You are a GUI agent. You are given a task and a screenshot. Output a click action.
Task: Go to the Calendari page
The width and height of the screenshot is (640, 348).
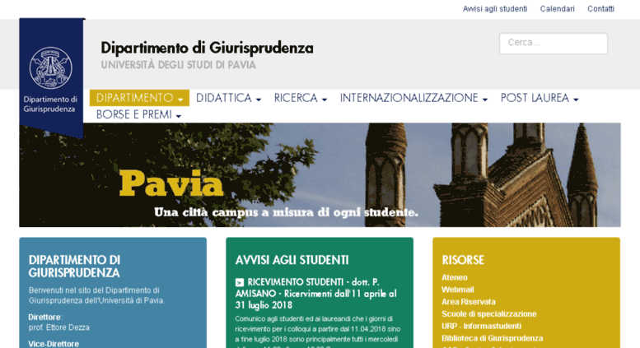click(x=557, y=8)
